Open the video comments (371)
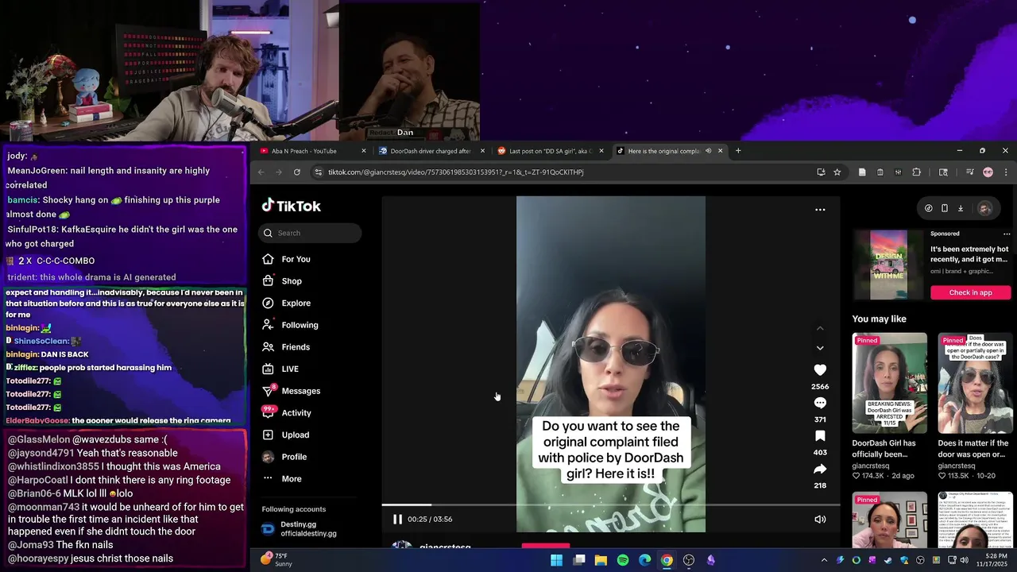The image size is (1017, 572). coord(820,404)
